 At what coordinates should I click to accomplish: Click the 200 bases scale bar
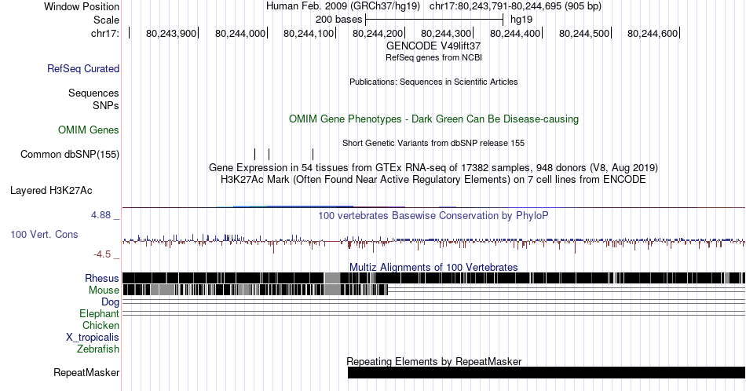click(x=434, y=20)
